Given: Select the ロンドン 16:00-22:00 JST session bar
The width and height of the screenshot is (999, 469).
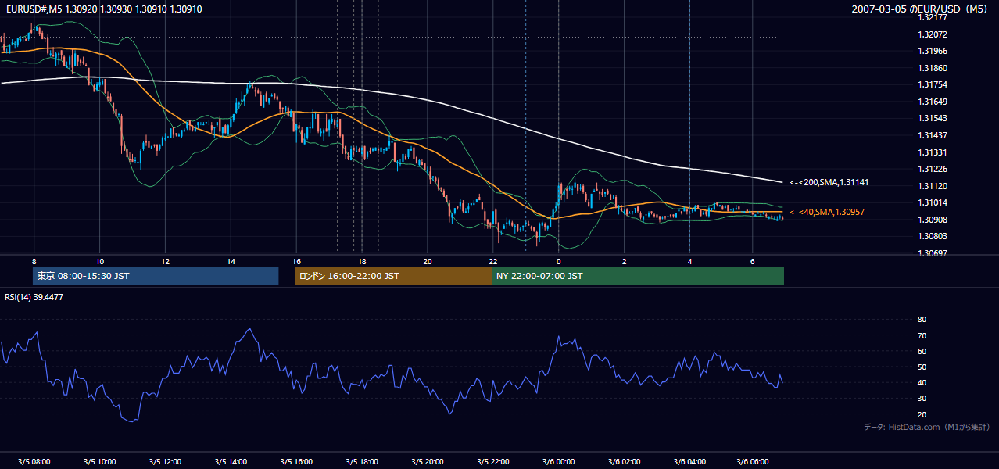Looking at the screenshot, I should pos(393,276).
